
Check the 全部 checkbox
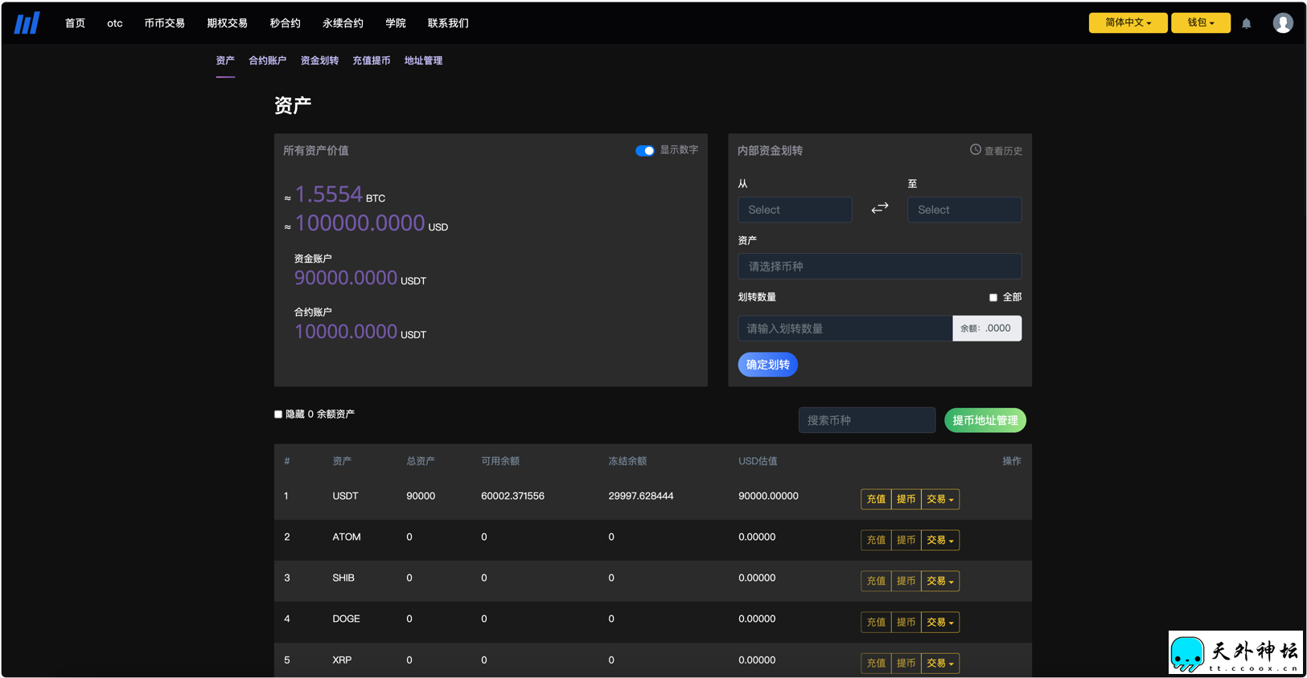[x=993, y=297]
